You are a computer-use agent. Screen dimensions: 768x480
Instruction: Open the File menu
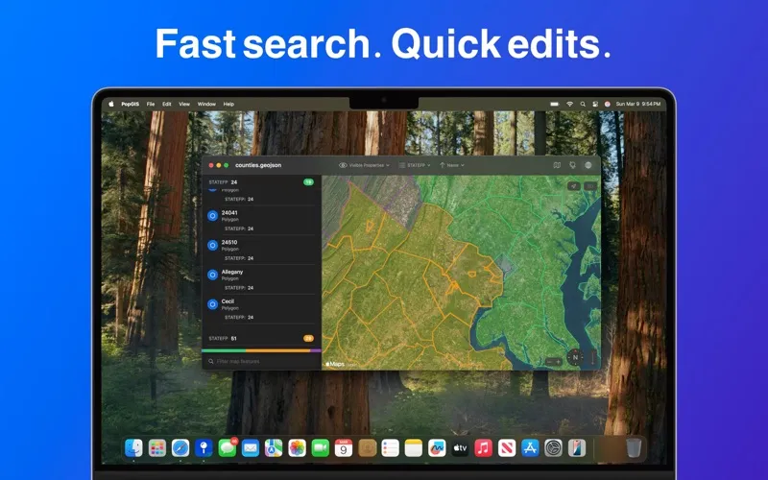pos(151,104)
